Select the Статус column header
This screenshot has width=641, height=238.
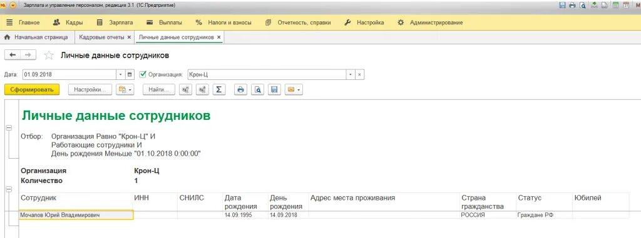(544, 202)
